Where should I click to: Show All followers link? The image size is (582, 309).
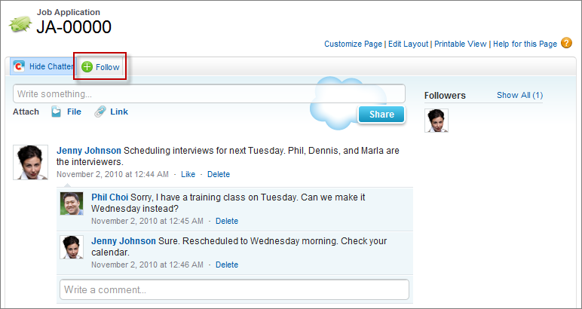519,95
